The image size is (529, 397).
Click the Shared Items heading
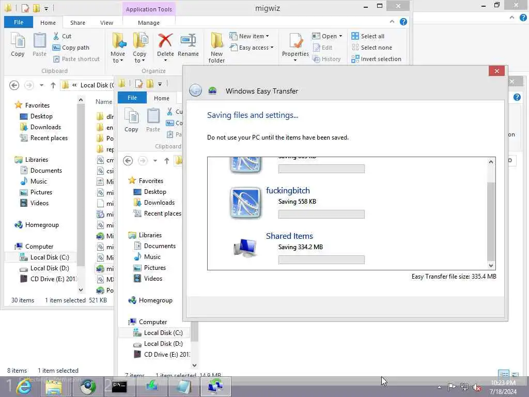point(289,236)
